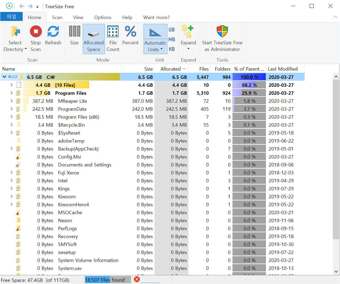Click the C:\ drive folder icon
Image resolution: width=340 pixels, height=284 pixels.
click(x=21, y=77)
